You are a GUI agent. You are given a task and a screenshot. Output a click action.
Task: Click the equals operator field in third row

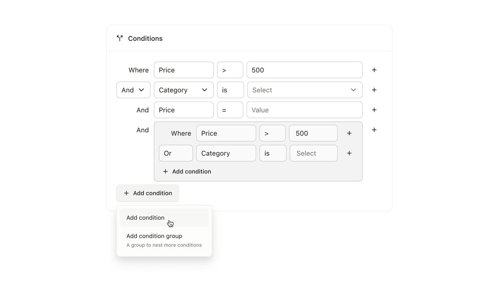[x=230, y=110]
